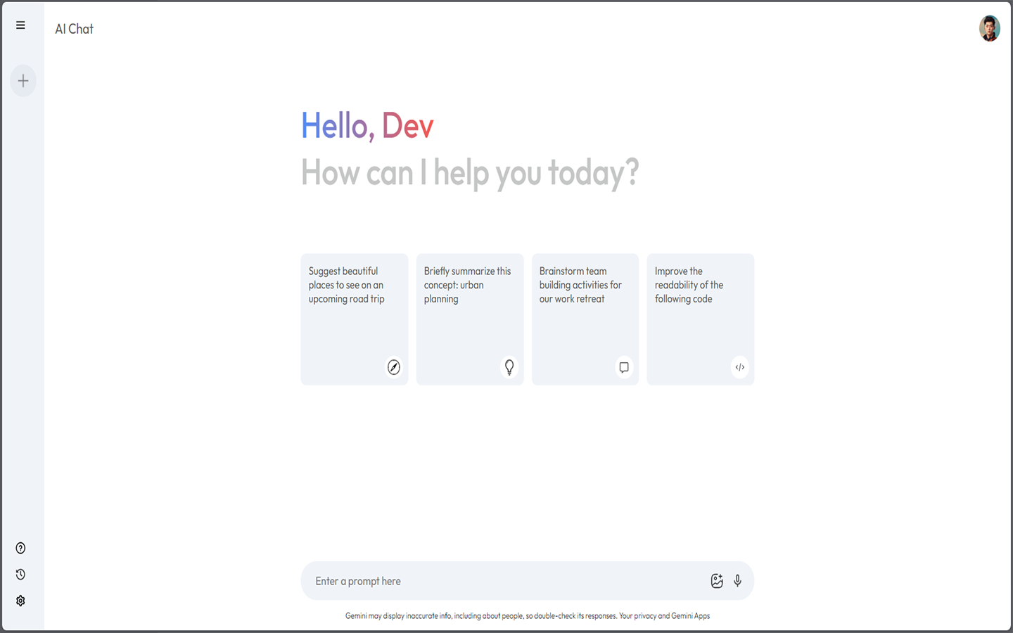Select the 'Suggest beautiful places' suggestion text

point(346,285)
